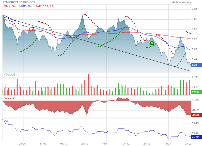
Task: Click the 04/02 date axis label
Action: click(x=188, y=143)
